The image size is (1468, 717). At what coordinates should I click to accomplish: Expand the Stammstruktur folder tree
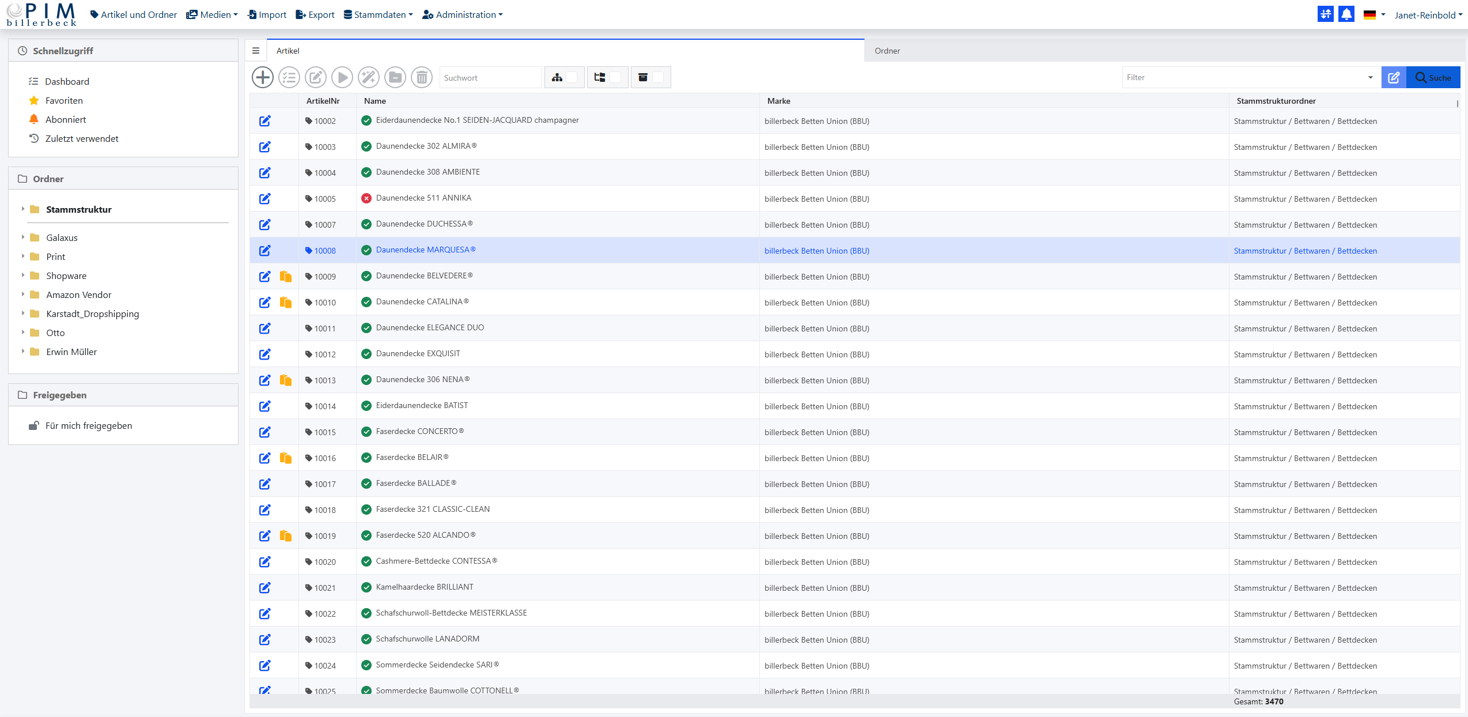[x=23, y=209]
